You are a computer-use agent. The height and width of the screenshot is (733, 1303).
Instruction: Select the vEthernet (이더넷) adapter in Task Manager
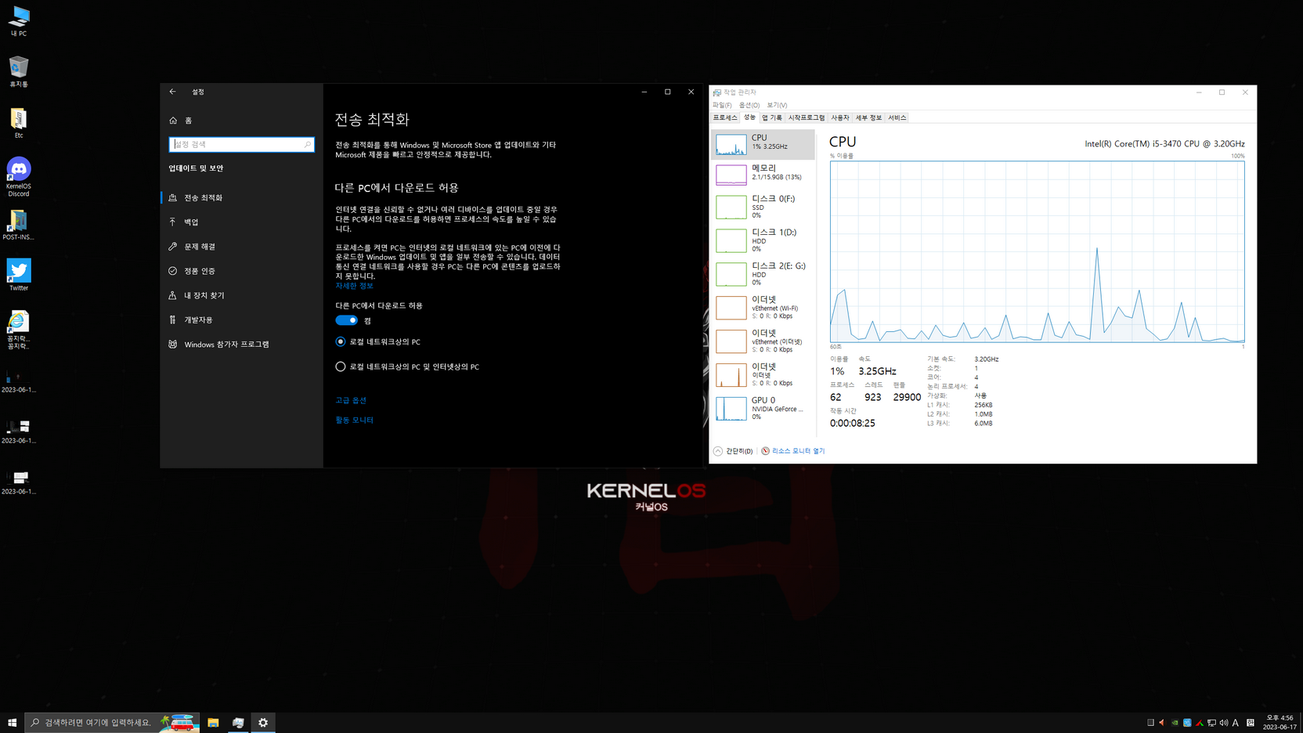pos(763,341)
